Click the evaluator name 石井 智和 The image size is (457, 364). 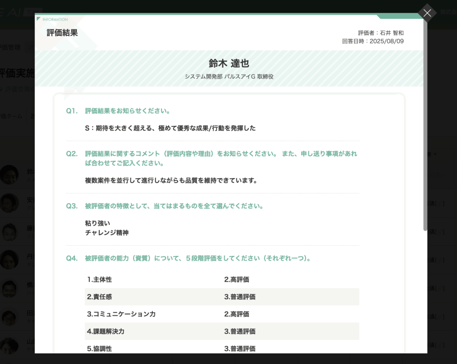pos(392,33)
